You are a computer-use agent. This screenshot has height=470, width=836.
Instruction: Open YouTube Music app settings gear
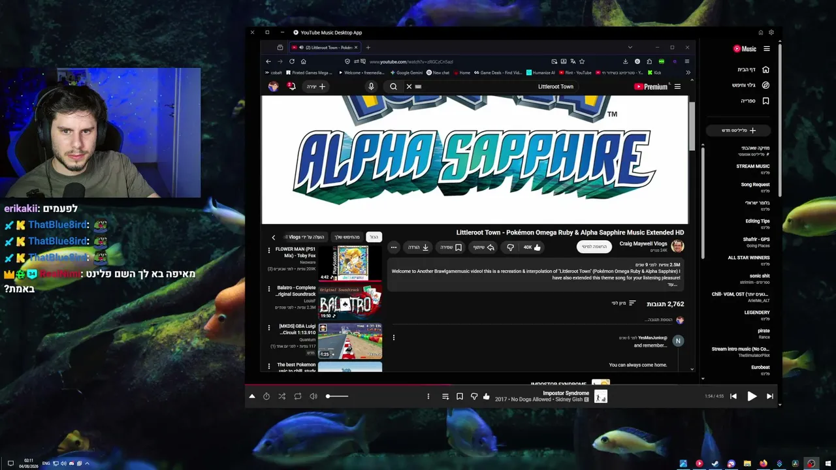pyautogui.click(x=771, y=33)
